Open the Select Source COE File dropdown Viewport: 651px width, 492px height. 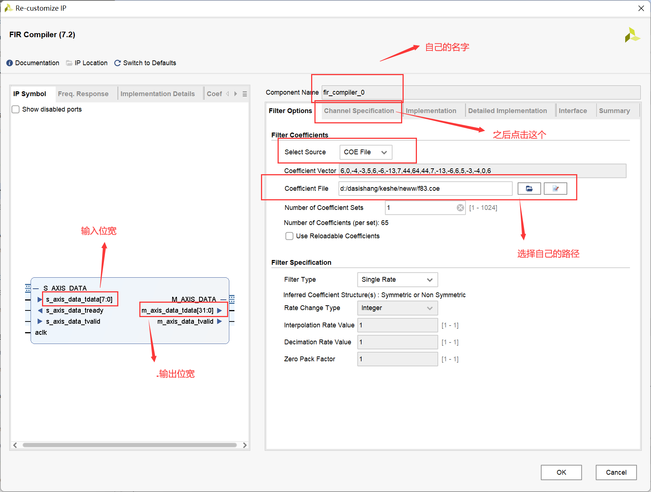point(366,152)
